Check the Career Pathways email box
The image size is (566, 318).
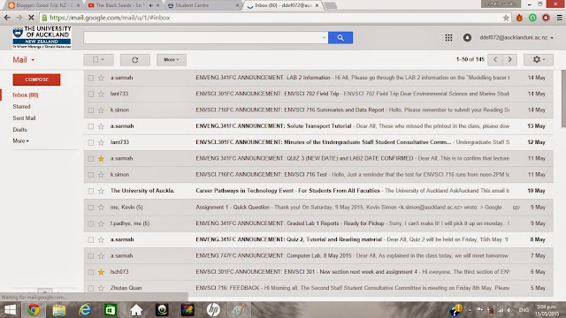coord(91,191)
